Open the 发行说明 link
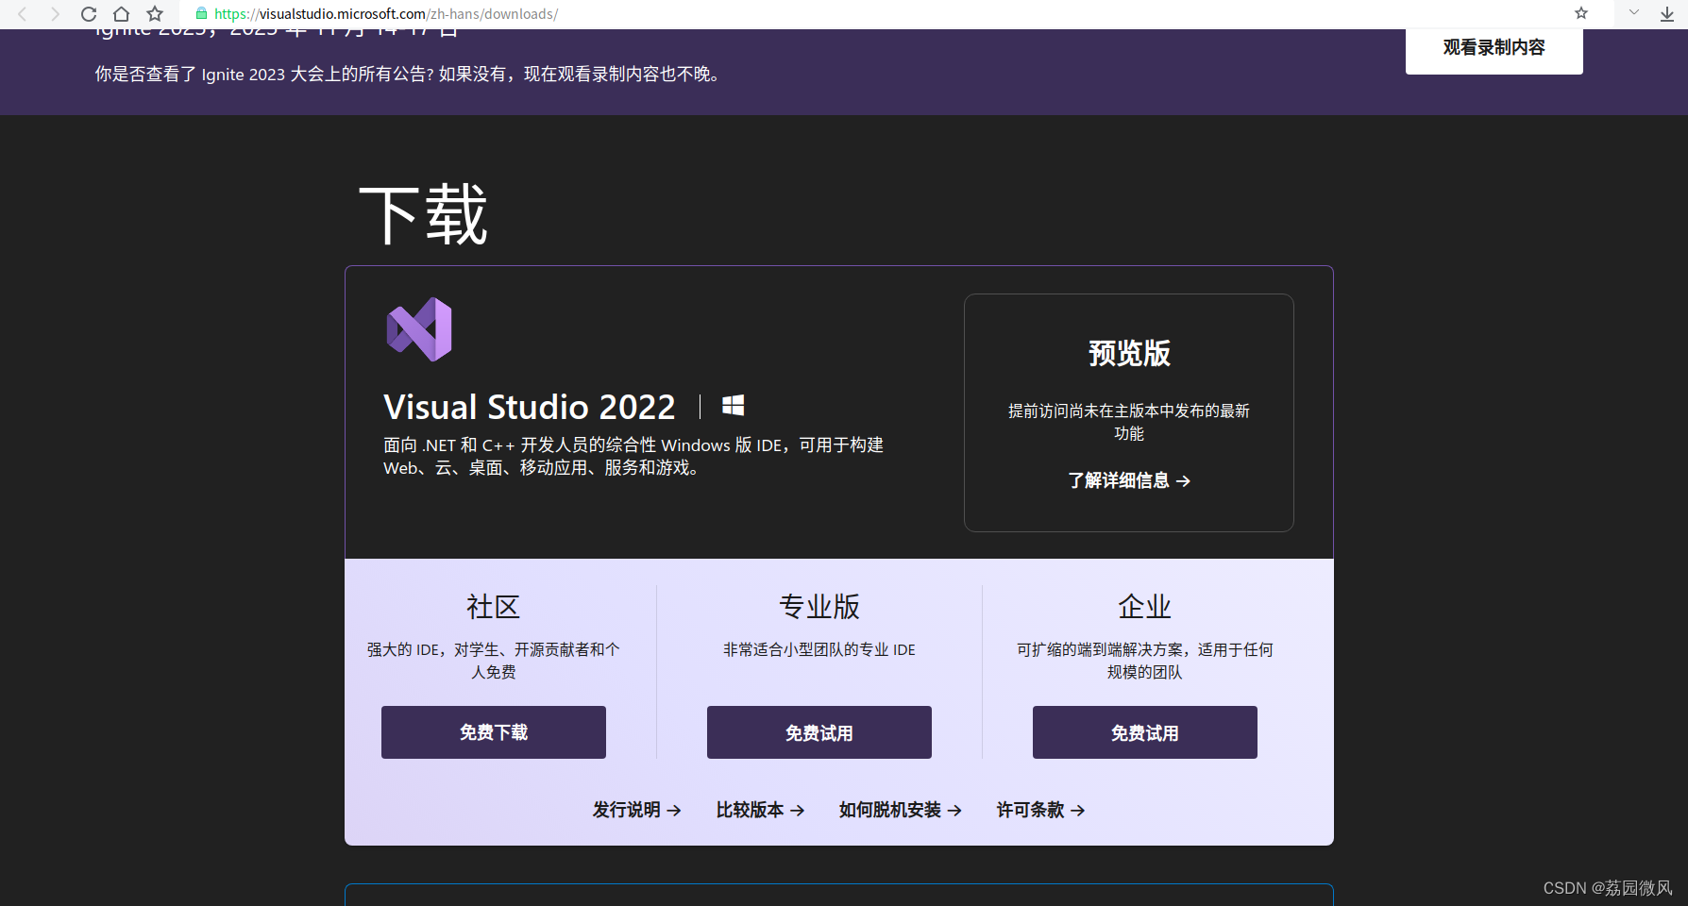The height and width of the screenshot is (906, 1688). click(637, 810)
